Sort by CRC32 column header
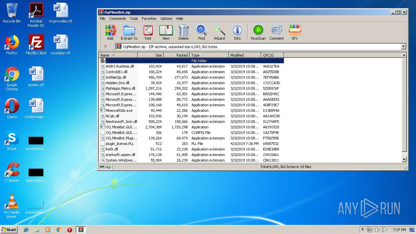416x234 pixels. 272,55
